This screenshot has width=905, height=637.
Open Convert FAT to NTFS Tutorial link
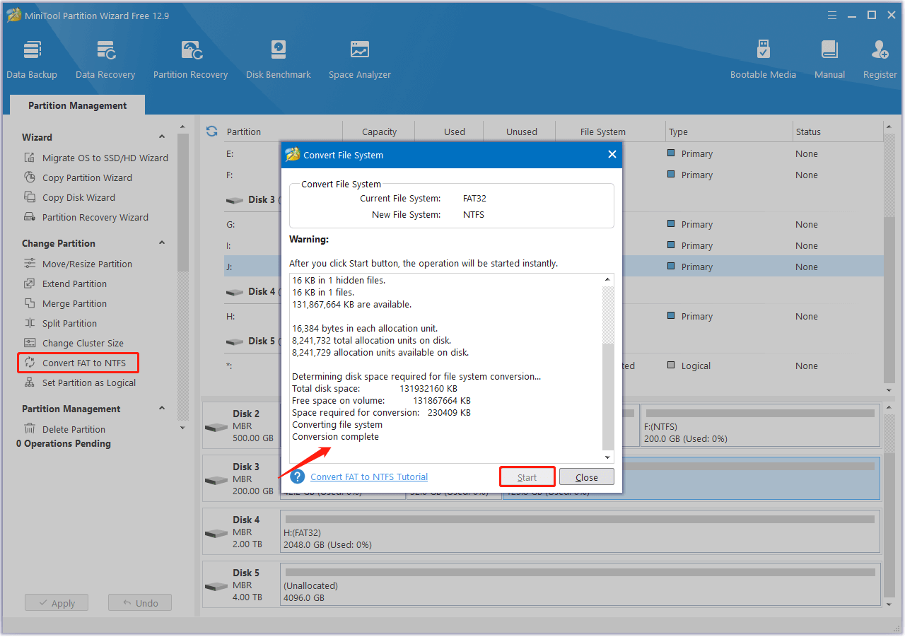coord(369,477)
